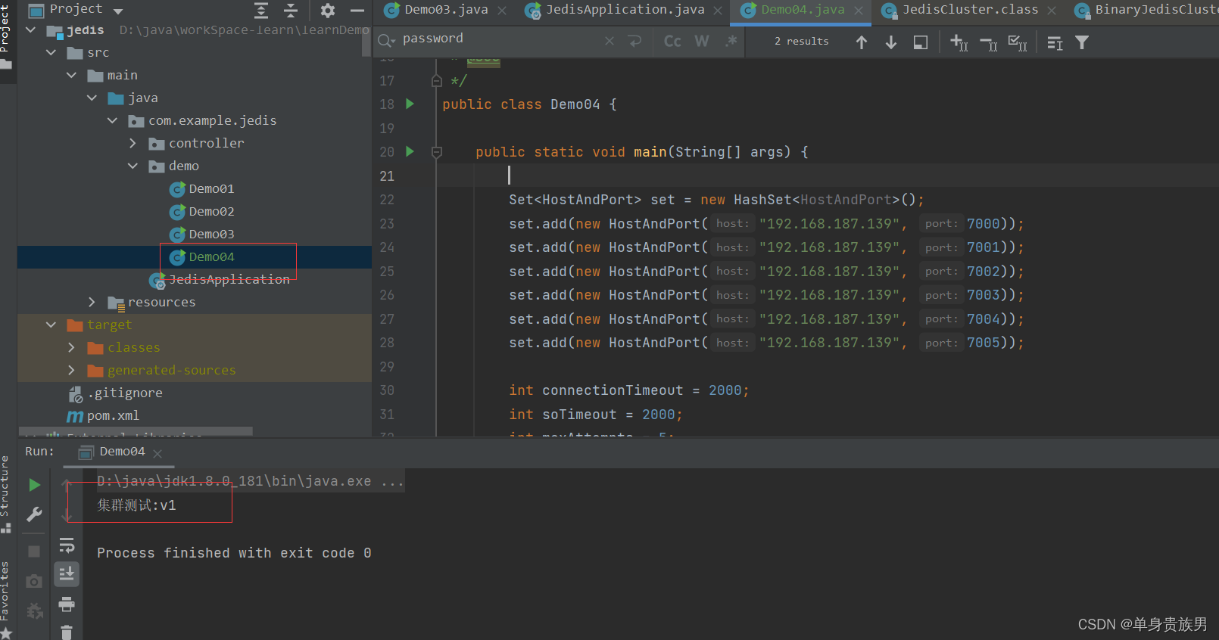Expand all in Project panel toolbar
The width and height of the screenshot is (1219, 640).
coord(261,10)
